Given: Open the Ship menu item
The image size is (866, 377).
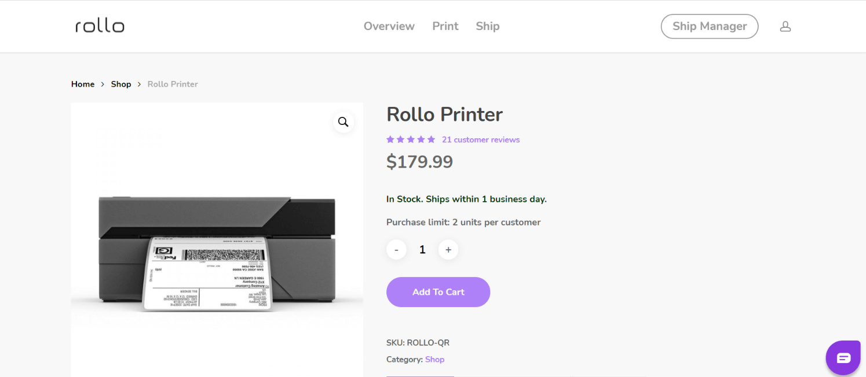Looking at the screenshot, I should pyautogui.click(x=487, y=26).
